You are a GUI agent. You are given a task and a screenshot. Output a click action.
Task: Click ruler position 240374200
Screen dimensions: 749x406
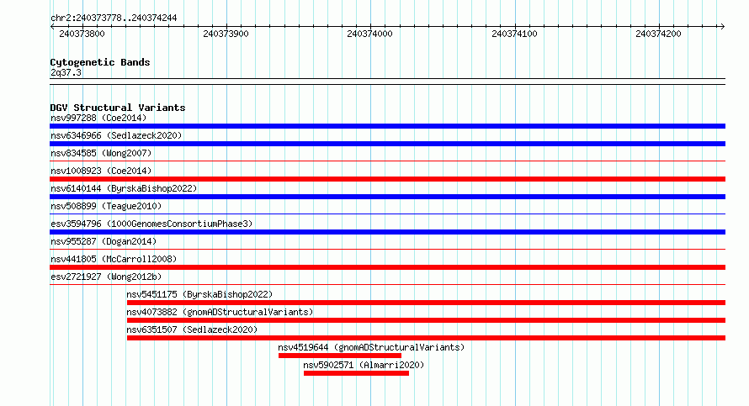click(658, 34)
